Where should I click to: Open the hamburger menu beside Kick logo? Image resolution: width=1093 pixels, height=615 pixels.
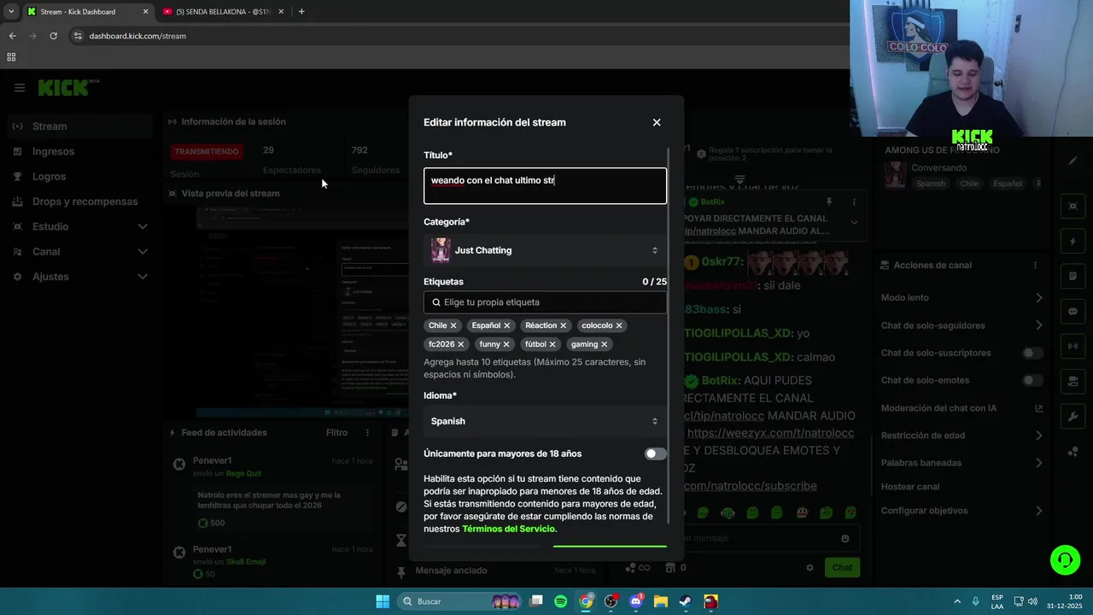coord(20,88)
